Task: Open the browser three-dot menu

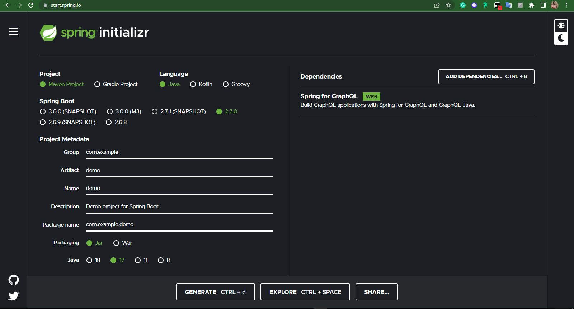Action: [x=566, y=5]
